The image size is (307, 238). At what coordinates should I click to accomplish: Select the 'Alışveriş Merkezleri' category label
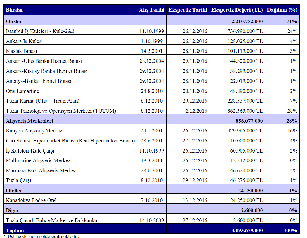pyautogui.click(x=29, y=121)
